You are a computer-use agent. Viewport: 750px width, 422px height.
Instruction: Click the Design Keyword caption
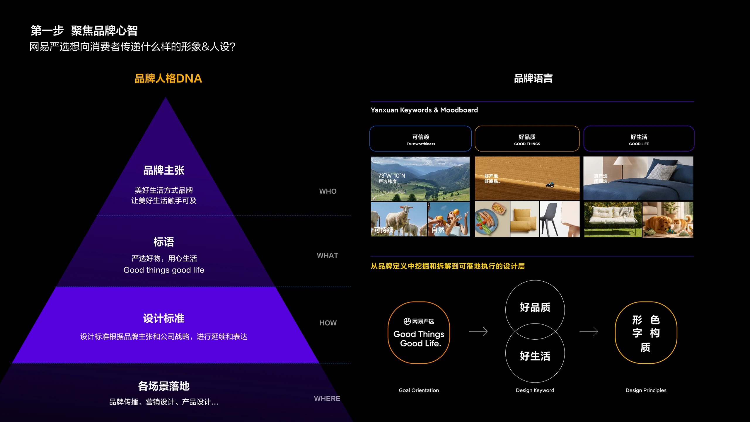535,390
